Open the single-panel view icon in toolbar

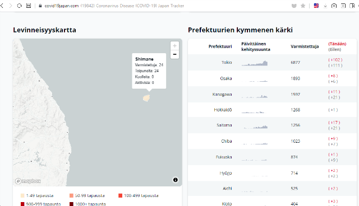(343, 6)
